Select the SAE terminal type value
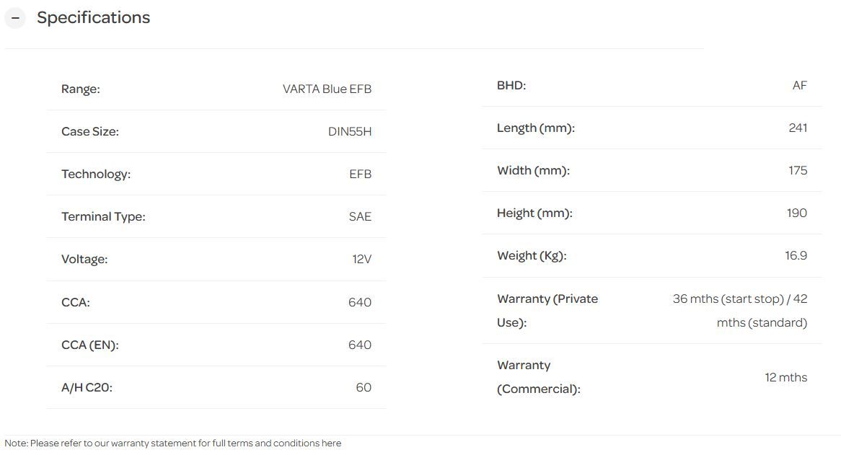Image resolution: width=841 pixels, height=455 pixels. (360, 217)
